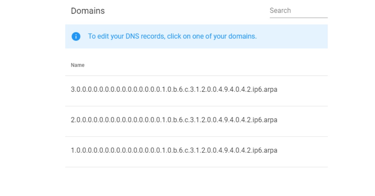Focus the Search input field
Viewport: 375px width, 196px height.
pyautogui.click(x=298, y=11)
